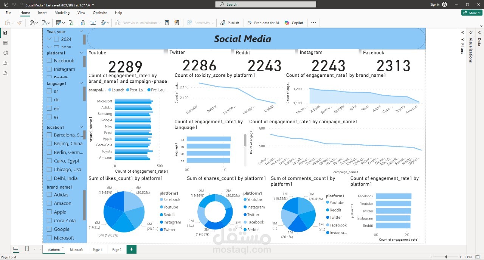Click the language1 bar chart scrollbar
This screenshot has width=484, height=260.
tap(245, 140)
